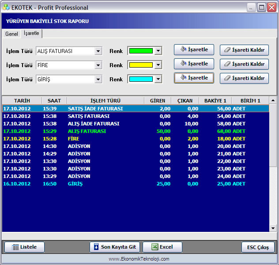
Task: Open the ALIŞ FATURASI işlem türü dropdown
Action: (x=98, y=51)
